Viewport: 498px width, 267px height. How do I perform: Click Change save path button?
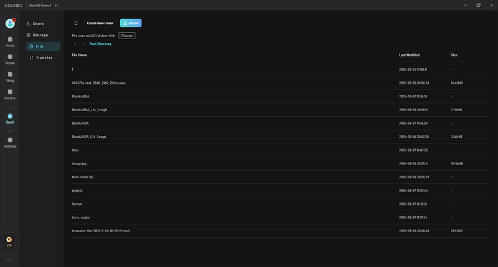(127, 35)
